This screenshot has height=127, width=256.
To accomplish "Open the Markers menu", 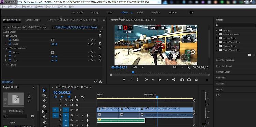I will [x=39, y=7].
